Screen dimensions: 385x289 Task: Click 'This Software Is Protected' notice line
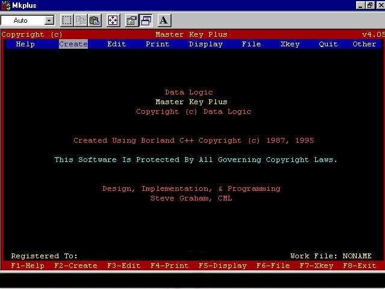point(196,160)
